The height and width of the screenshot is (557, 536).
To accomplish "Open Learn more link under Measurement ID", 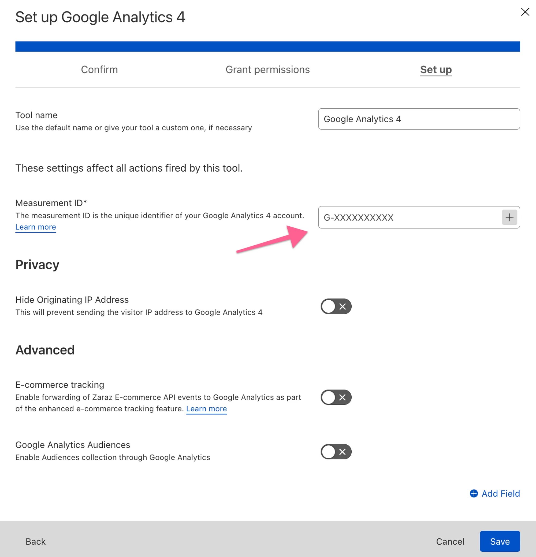I will coord(35,227).
